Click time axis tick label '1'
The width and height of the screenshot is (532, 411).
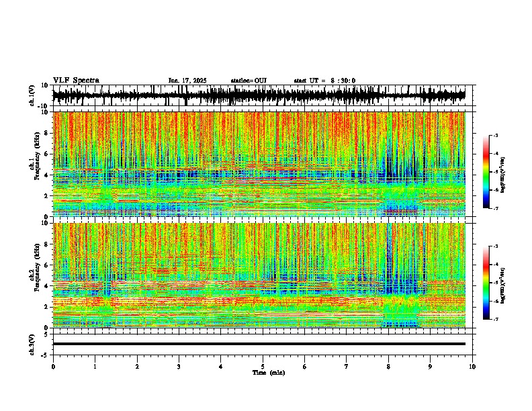95,367
